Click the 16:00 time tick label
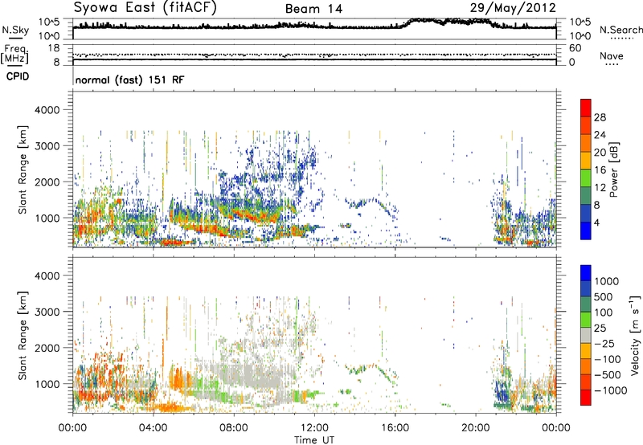The height and width of the screenshot is (445, 643). click(x=395, y=428)
